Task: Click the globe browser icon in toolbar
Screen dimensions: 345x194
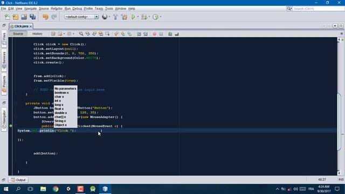Action: [x=105, y=17]
